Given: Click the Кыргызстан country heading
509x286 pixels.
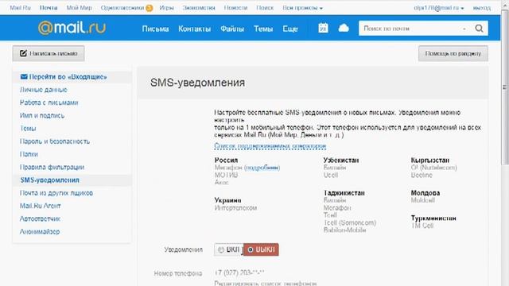Looking at the screenshot, I should pyautogui.click(x=430, y=160).
